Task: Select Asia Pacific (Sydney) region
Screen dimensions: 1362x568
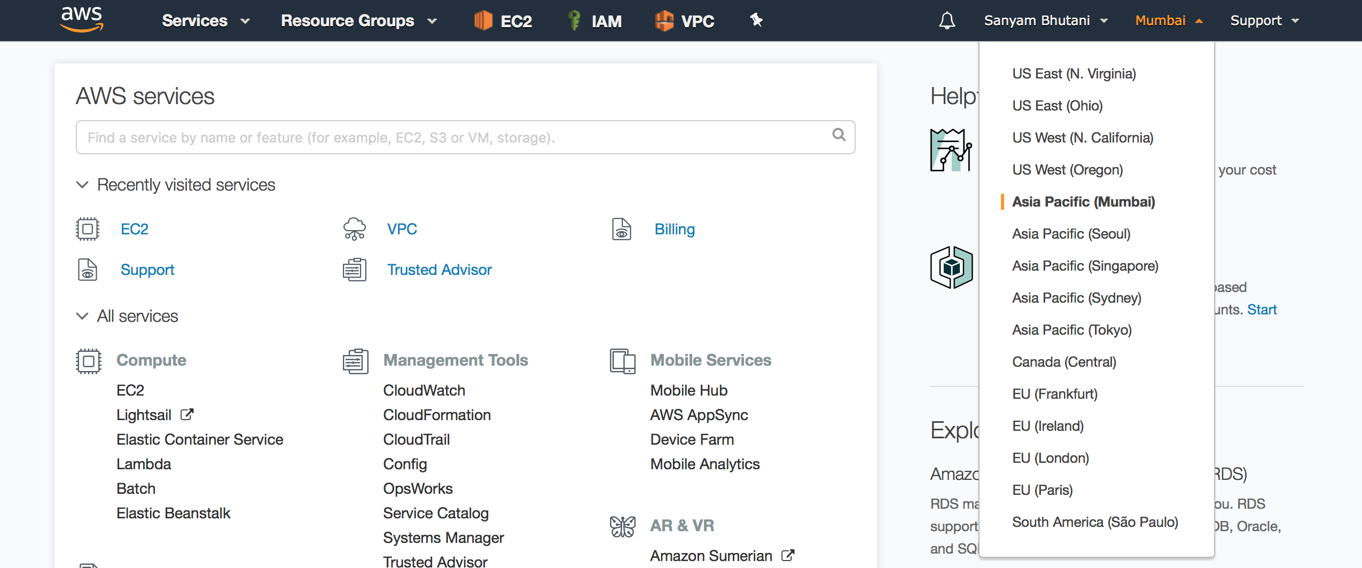Action: pos(1077,298)
